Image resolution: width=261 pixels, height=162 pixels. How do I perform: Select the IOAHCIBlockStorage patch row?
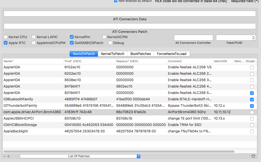pyautogui.click(x=80, y=125)
